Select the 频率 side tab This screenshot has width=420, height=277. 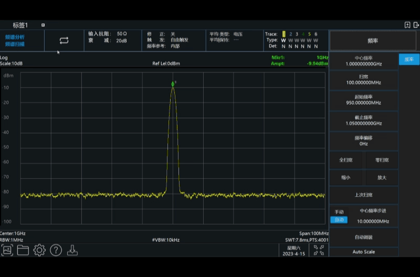tap(408, 59)
